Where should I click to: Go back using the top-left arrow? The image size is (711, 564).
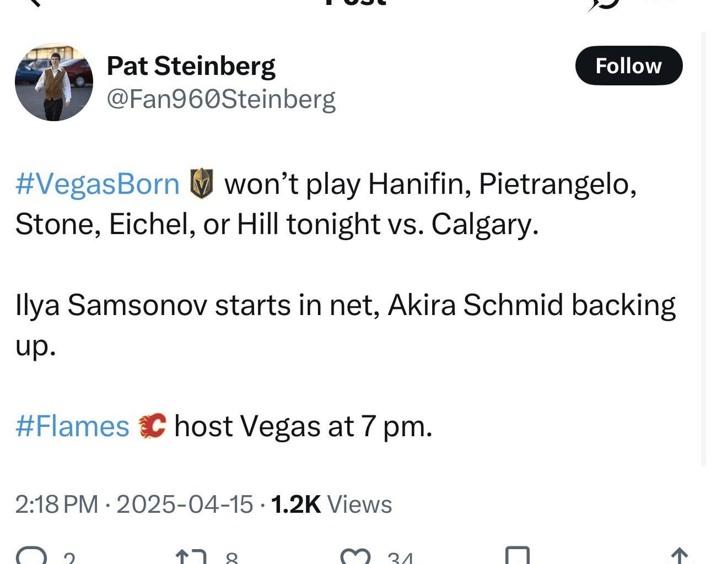coord(34,3)
